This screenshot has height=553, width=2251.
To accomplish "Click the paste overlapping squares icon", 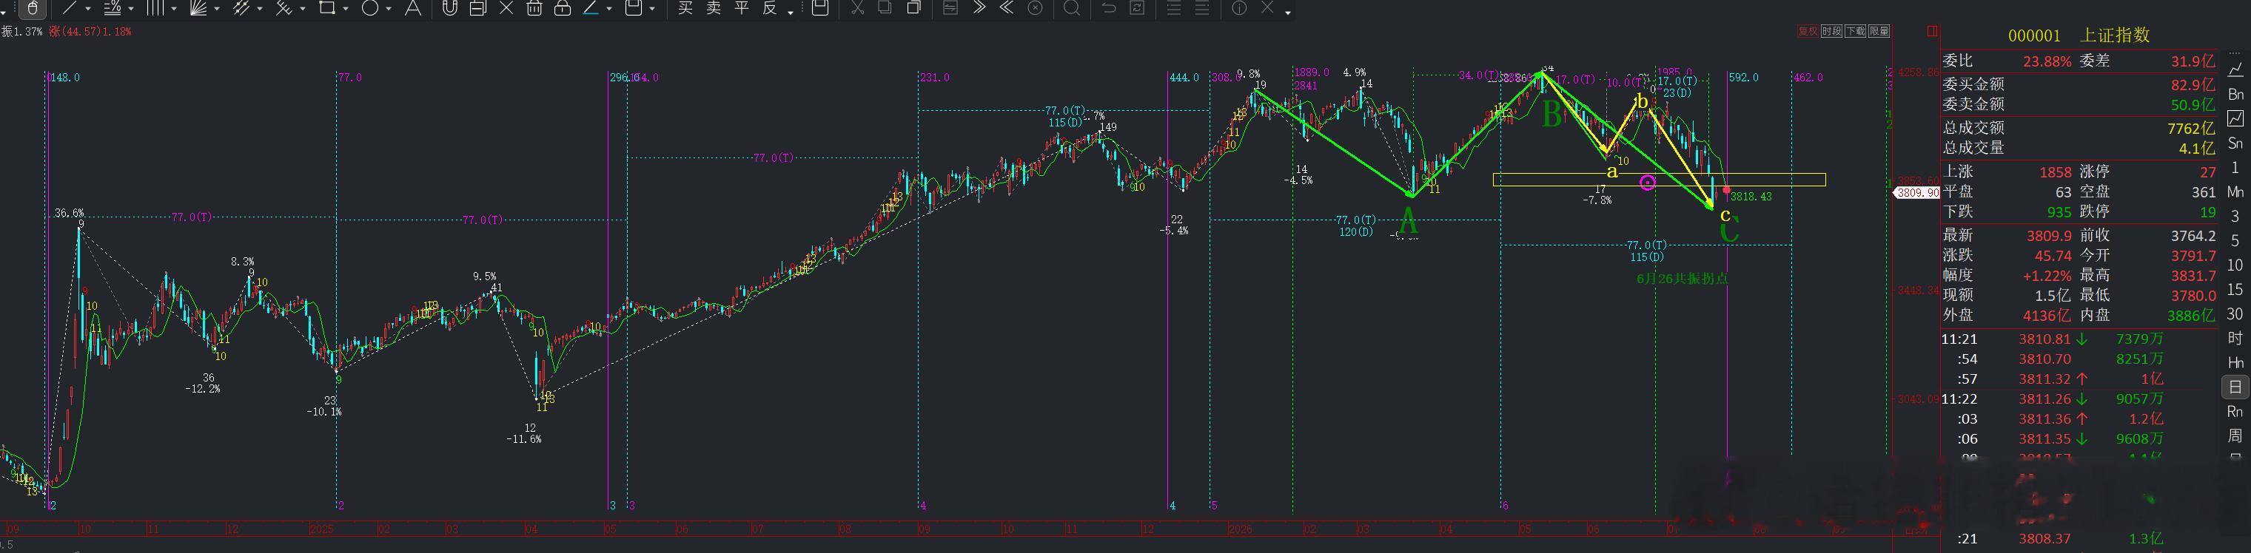I will pyautogui.click(x=914, y=7).
